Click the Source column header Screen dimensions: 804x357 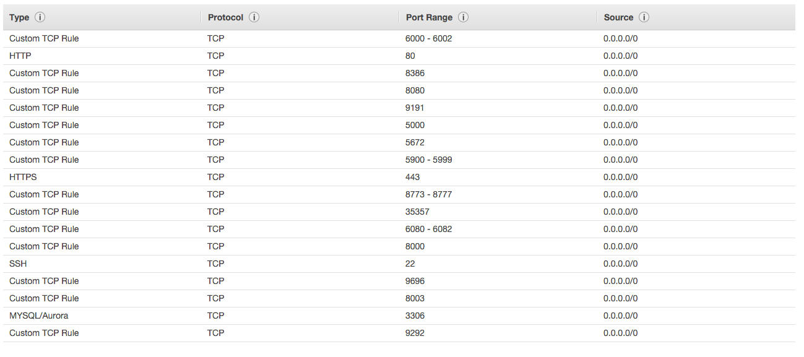tap(619, 17)
